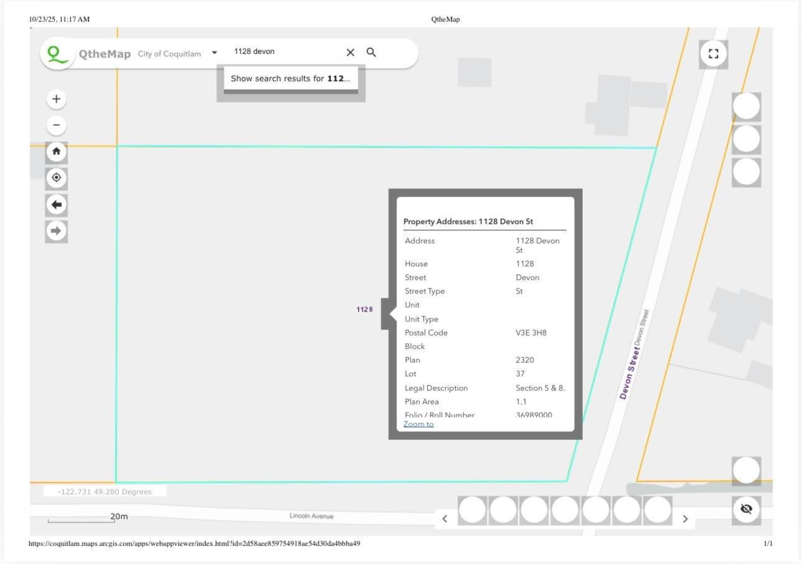Return to the home map extent
Viewport: 802px width, 564px height.
tap(56, 152)
